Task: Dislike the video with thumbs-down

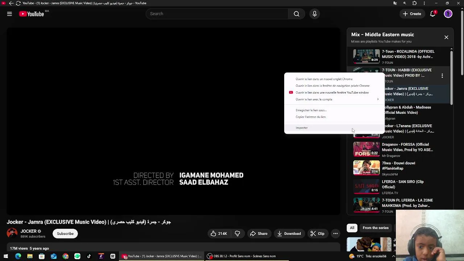Action: [x=237, y=233]
